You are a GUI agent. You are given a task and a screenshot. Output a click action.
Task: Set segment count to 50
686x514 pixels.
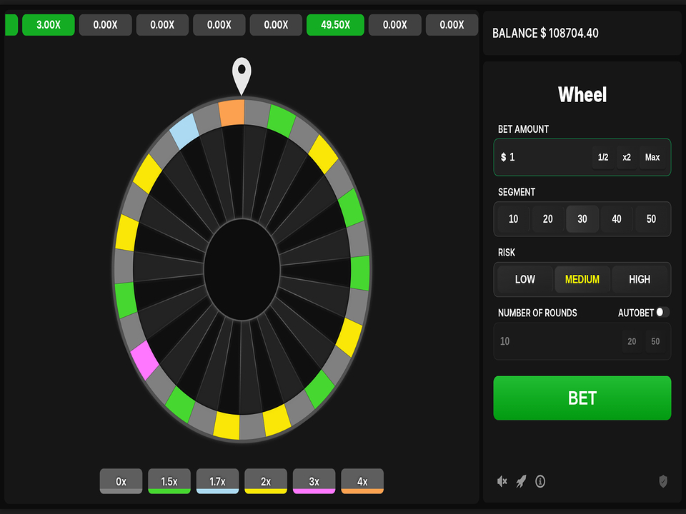[x=651, y=219]
